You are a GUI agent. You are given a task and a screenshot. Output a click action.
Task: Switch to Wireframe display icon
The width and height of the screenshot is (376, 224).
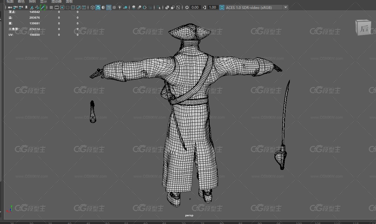coord(92,7)
